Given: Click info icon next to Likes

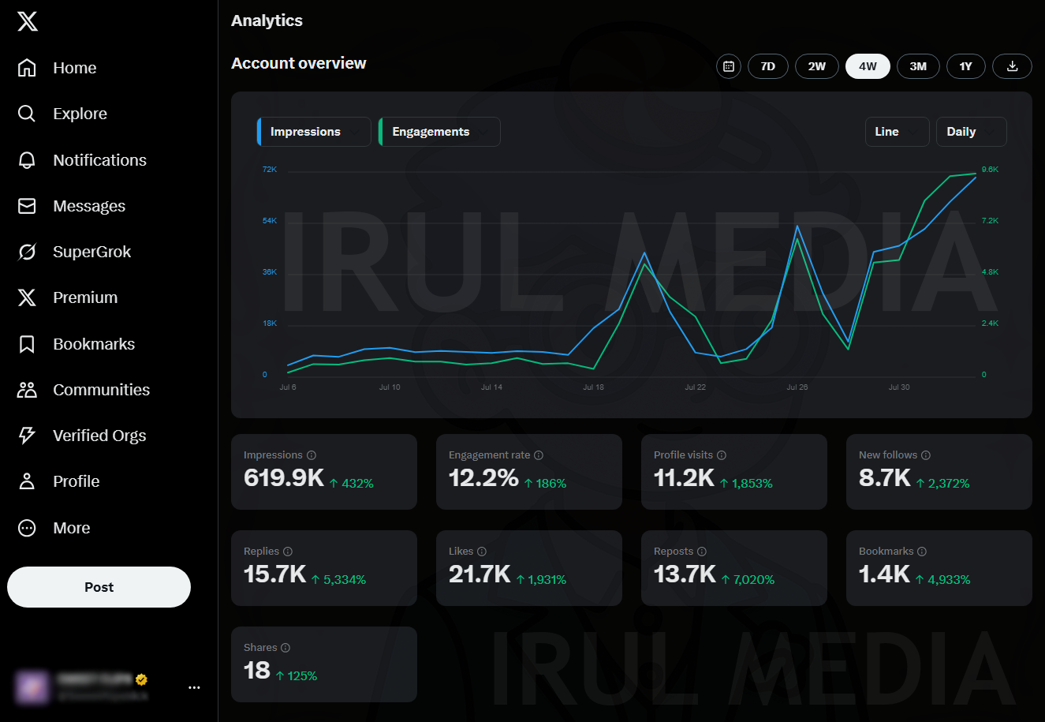Looking at the screenshot, I should 482,552.
